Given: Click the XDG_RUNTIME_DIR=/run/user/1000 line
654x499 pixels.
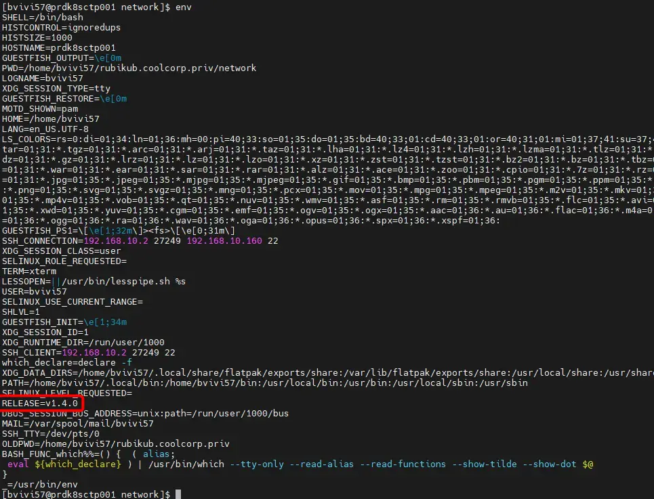Looking at the screenshot, I should click(x=83, y=342).
